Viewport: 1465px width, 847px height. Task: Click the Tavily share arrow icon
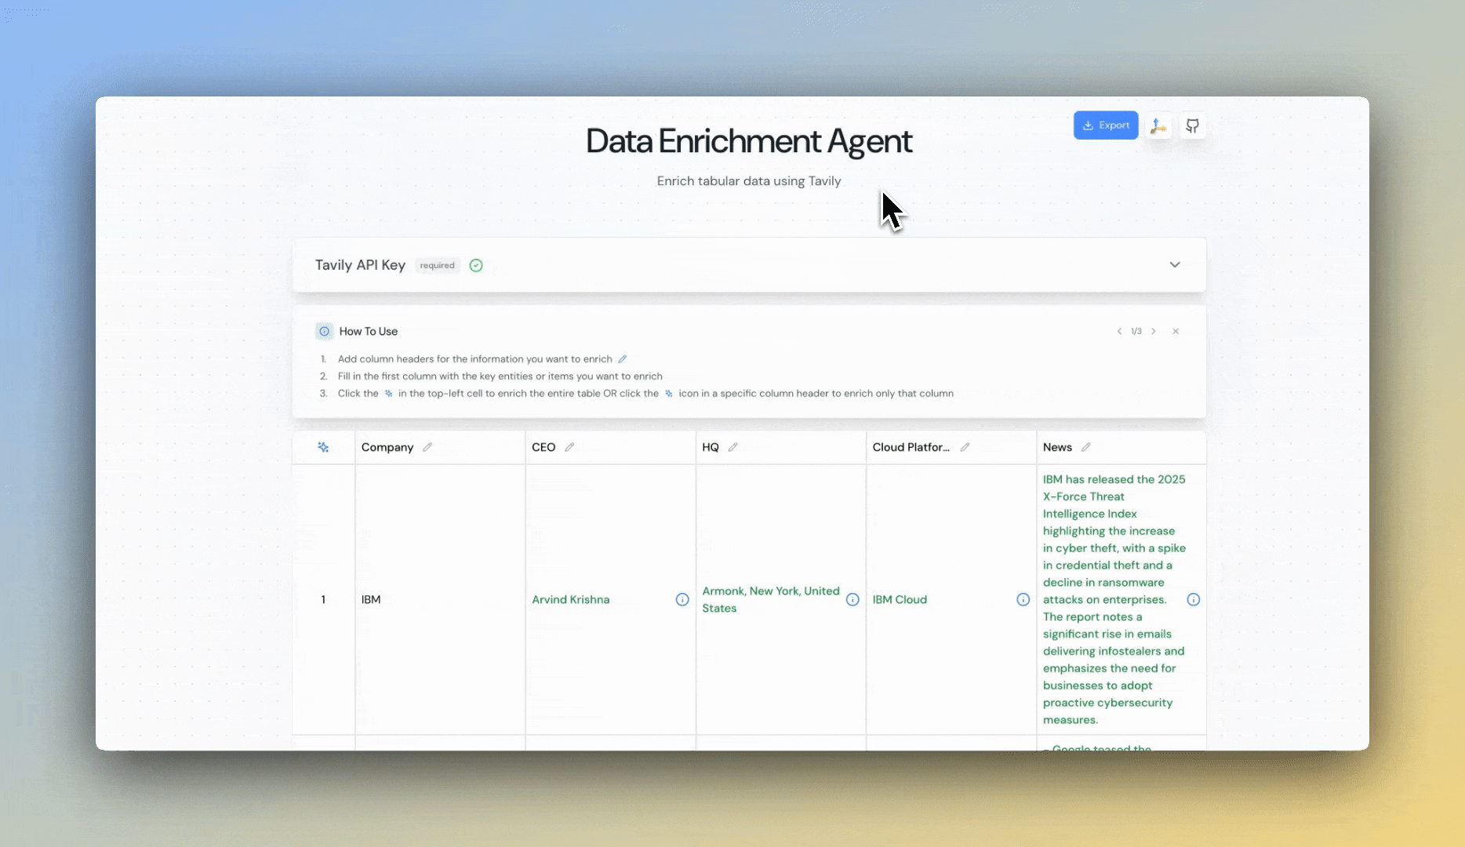coord(1158,125)
